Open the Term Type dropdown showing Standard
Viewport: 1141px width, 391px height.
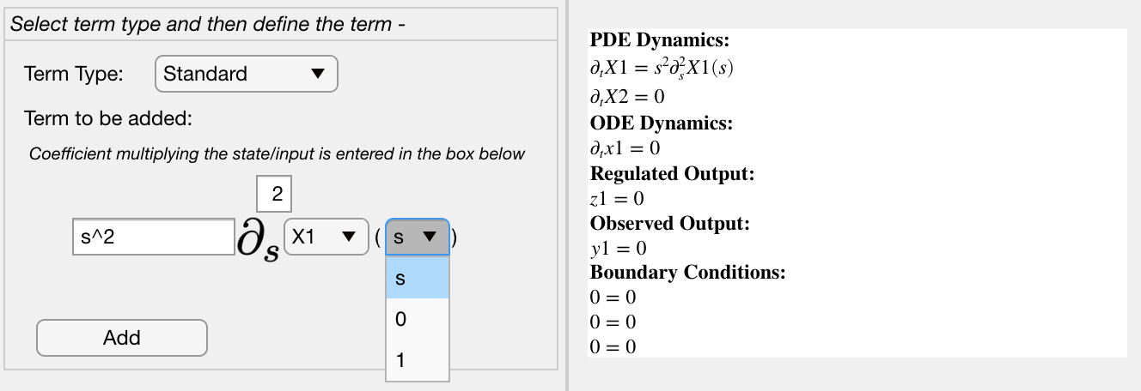pos(247,74)
